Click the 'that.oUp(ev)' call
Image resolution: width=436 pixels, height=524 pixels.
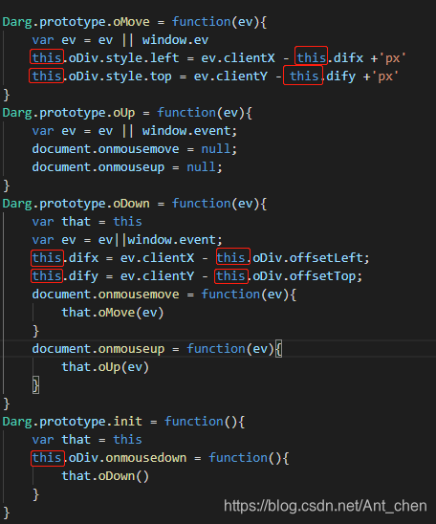[x=105, y=367]
